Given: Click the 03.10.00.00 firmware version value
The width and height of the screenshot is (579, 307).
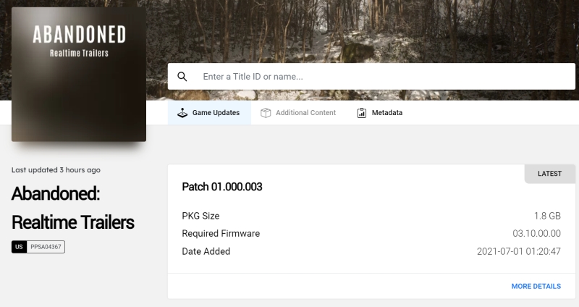Looking at the screenshot, I should 536,234.
